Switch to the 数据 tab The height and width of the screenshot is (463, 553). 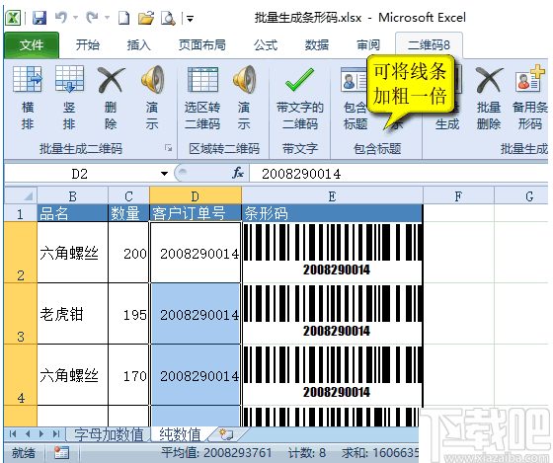[x=317, y=45]
